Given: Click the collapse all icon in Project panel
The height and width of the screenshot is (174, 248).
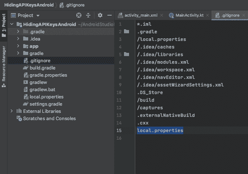Looking at the screenshot, I should tap(88, 15).
